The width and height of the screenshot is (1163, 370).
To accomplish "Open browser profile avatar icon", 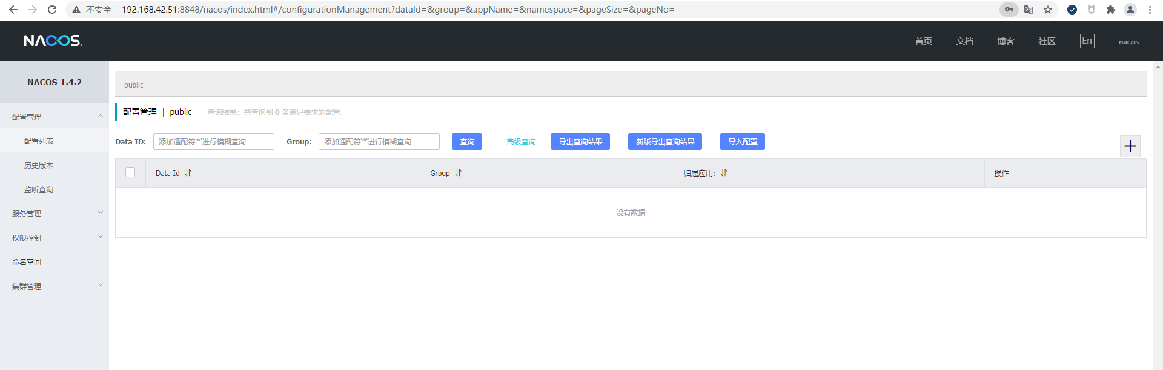I will pos(1130,10).
